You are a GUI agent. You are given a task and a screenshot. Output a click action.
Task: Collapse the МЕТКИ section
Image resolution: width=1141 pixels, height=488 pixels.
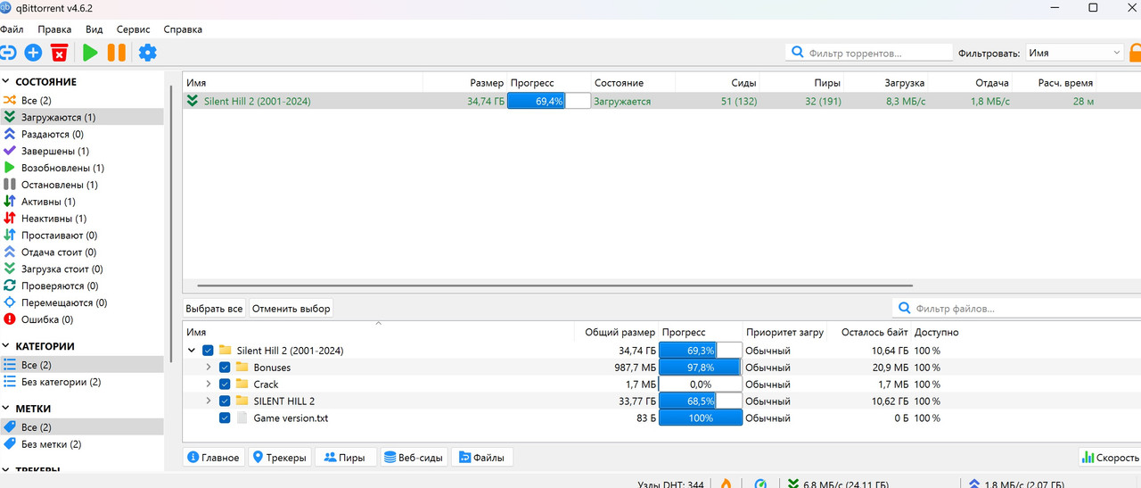(6, 409)
